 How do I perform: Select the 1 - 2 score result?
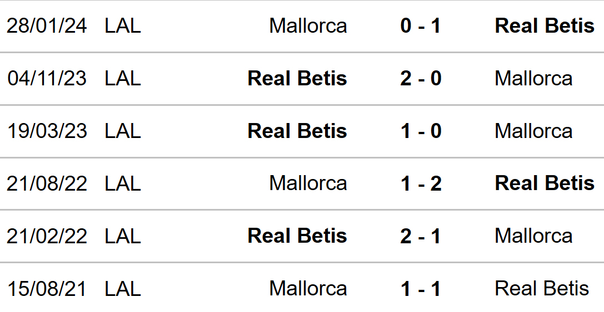420,183
